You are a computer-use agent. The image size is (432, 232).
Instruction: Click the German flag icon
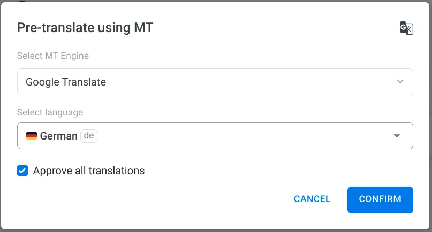[x=32, y=136]
